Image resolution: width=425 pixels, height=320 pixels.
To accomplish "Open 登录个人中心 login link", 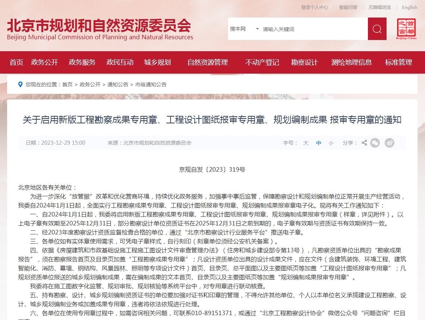I will click(x=314, y=7).
